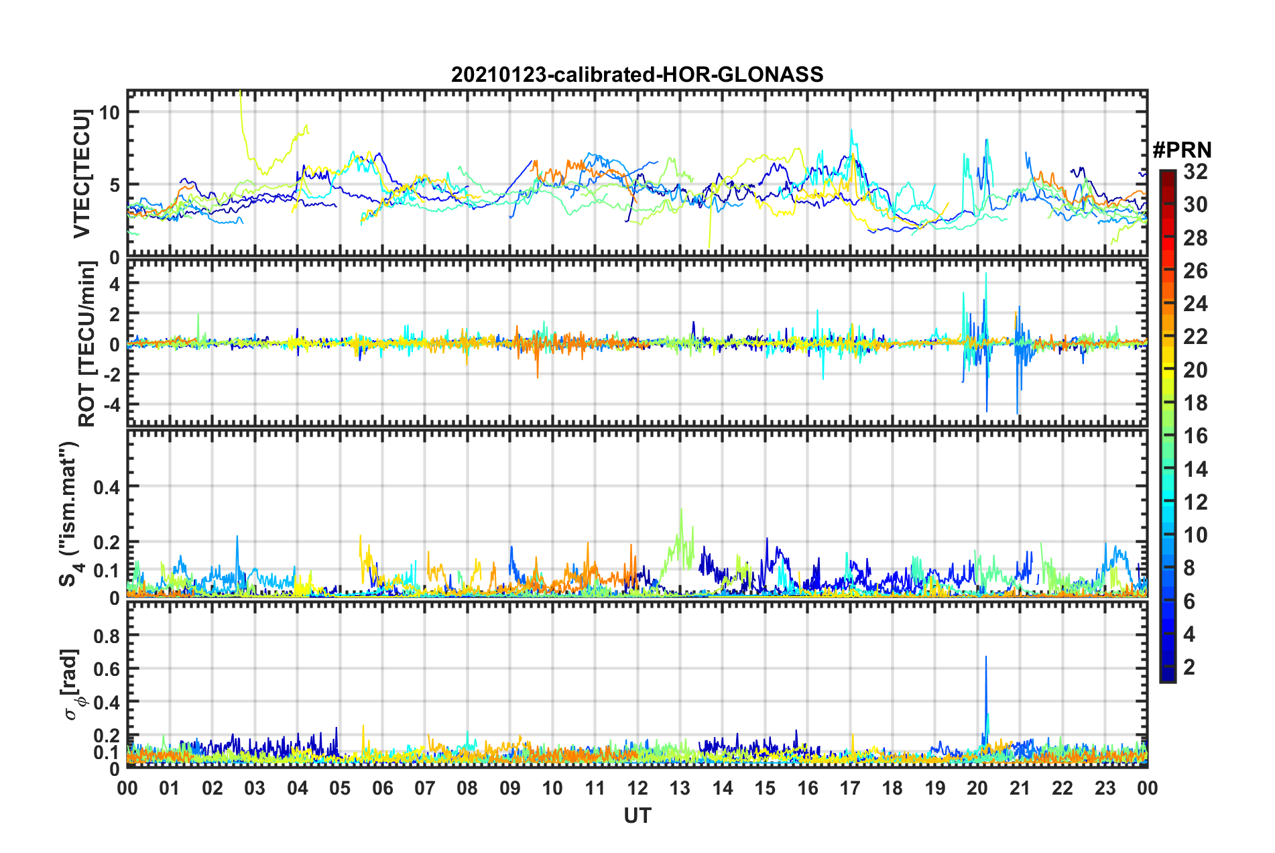Click the plot title "20210123-calibrated-HOR-GLONASS"
Screen dimensions: 1275x853
637,74
